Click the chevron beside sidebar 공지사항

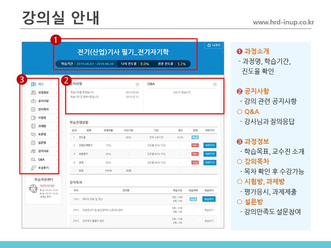pos(57,101)
